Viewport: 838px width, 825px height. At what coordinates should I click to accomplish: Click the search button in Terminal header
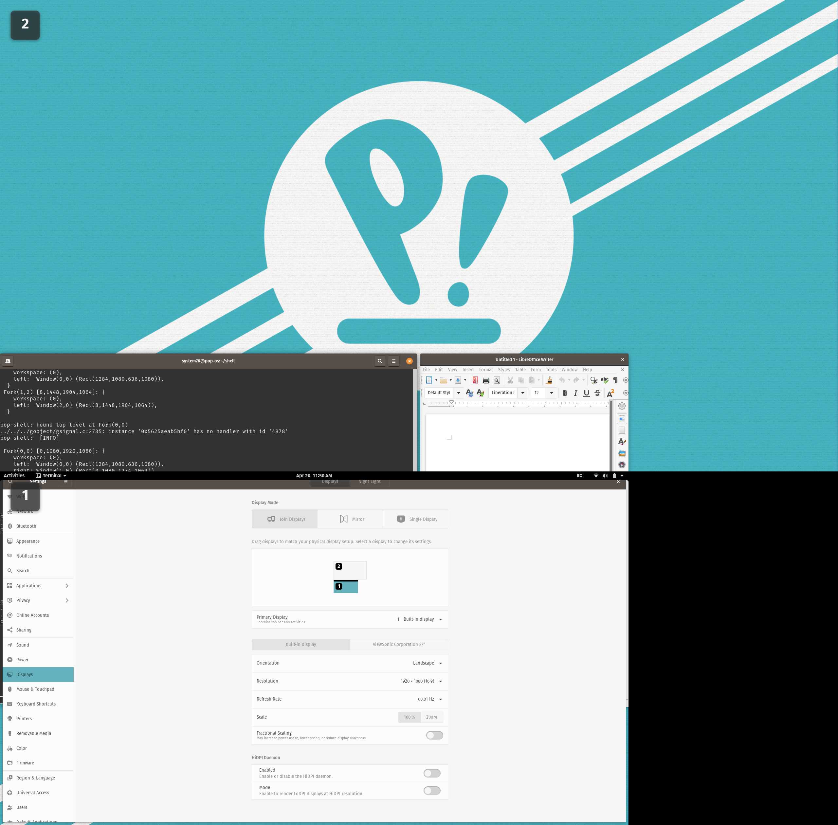click(x=380, y=361)
